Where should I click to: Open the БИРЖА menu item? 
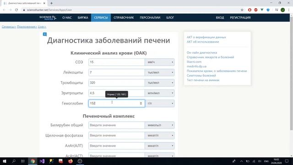83,17
